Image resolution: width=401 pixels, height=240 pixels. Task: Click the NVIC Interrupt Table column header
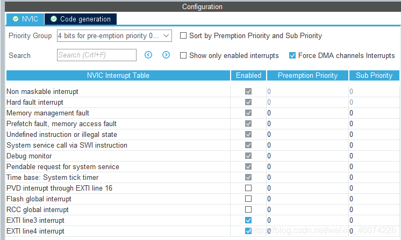pos(118,76)
